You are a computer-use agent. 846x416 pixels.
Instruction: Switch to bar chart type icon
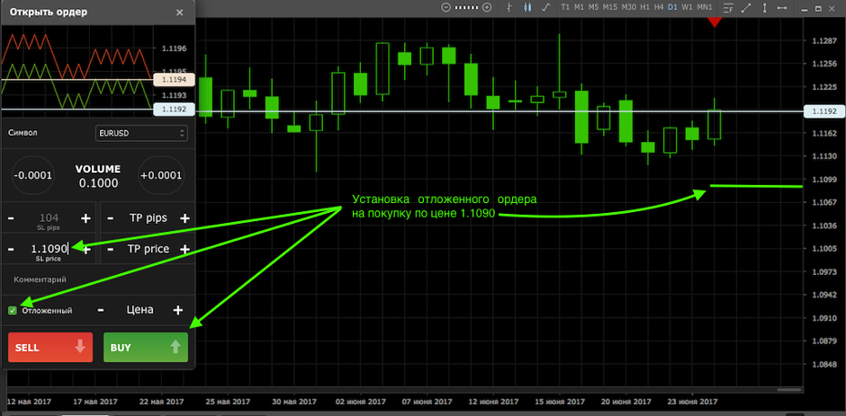[x=509, y=7]
